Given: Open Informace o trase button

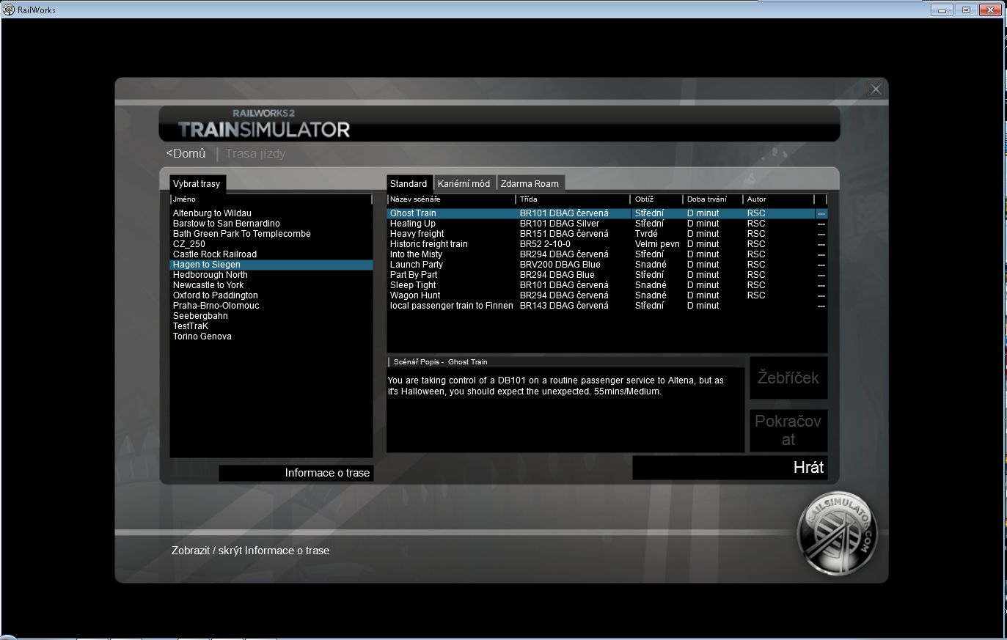Looking at the screenshot, I should pyautogui.click(x=296, y=473).
